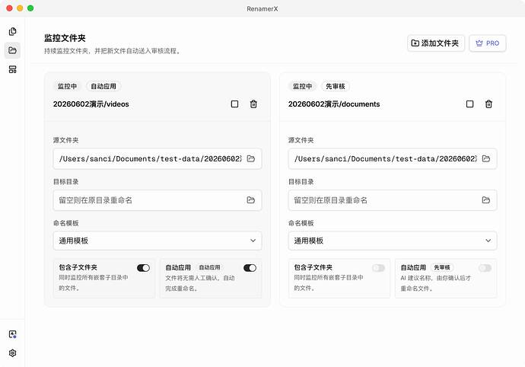Browse source folder for documents card
Screen dimensions: 525x367
pos(486,158)
